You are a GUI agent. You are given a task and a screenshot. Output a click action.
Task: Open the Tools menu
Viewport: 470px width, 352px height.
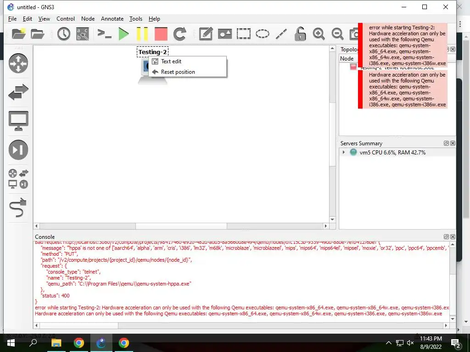pyautogui.click(x=136, y=18)
